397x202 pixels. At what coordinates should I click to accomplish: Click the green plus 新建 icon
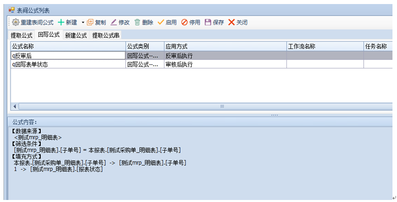pos(61,23)
